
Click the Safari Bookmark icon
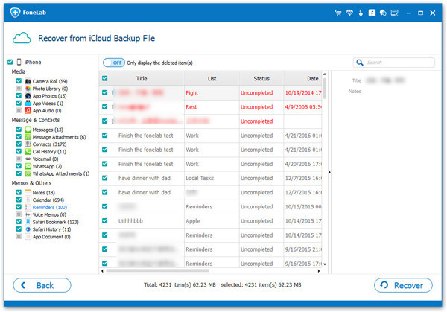(28, 222)
